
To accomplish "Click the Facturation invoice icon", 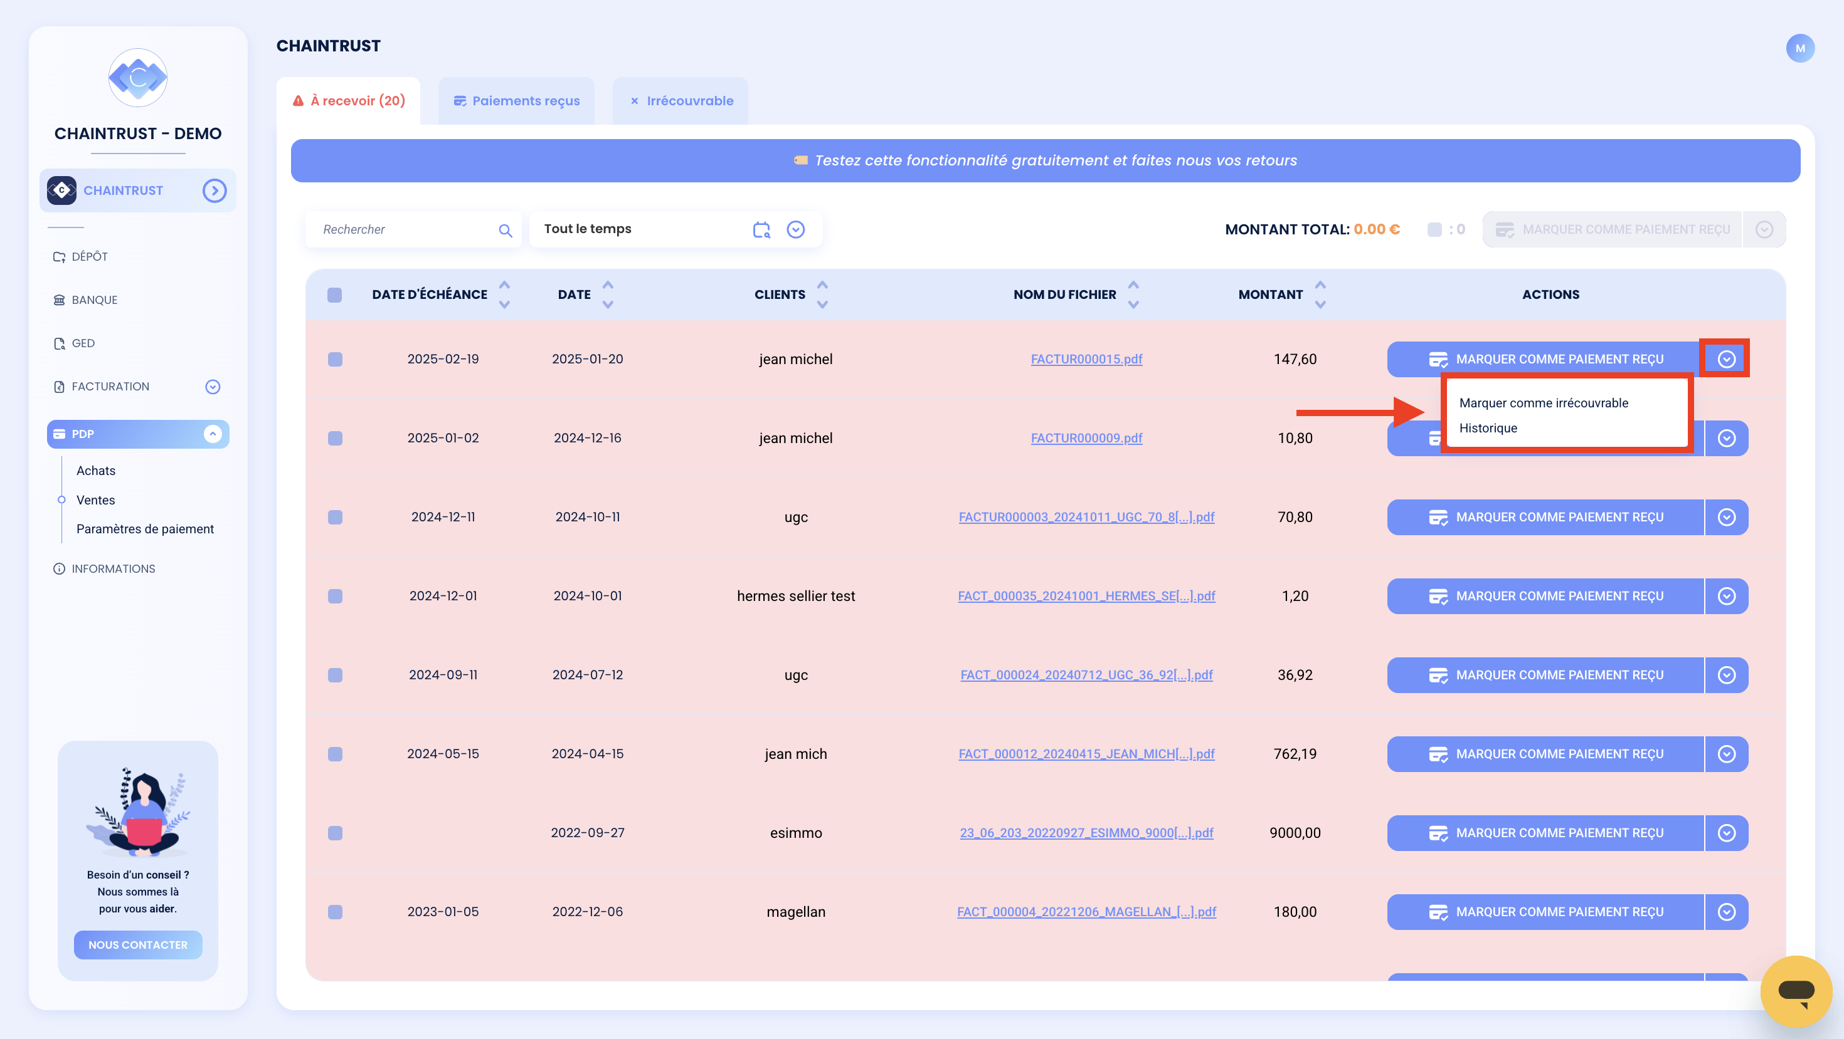I will coord(60,386).
